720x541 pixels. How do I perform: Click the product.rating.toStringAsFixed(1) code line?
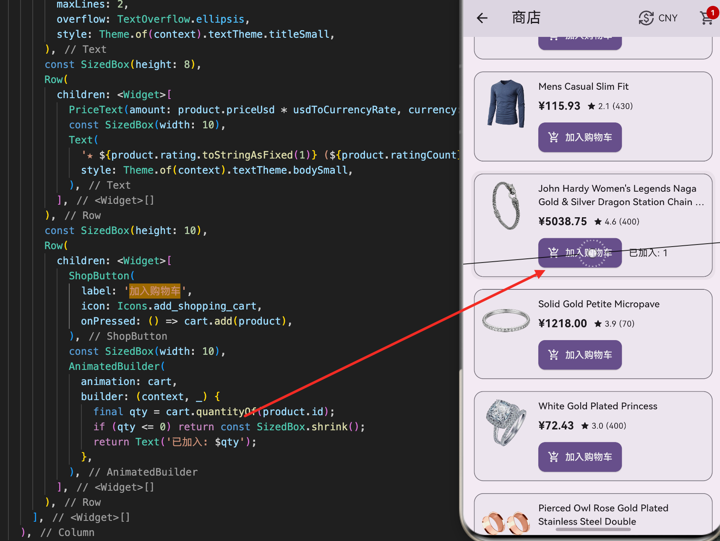[271, 155]
